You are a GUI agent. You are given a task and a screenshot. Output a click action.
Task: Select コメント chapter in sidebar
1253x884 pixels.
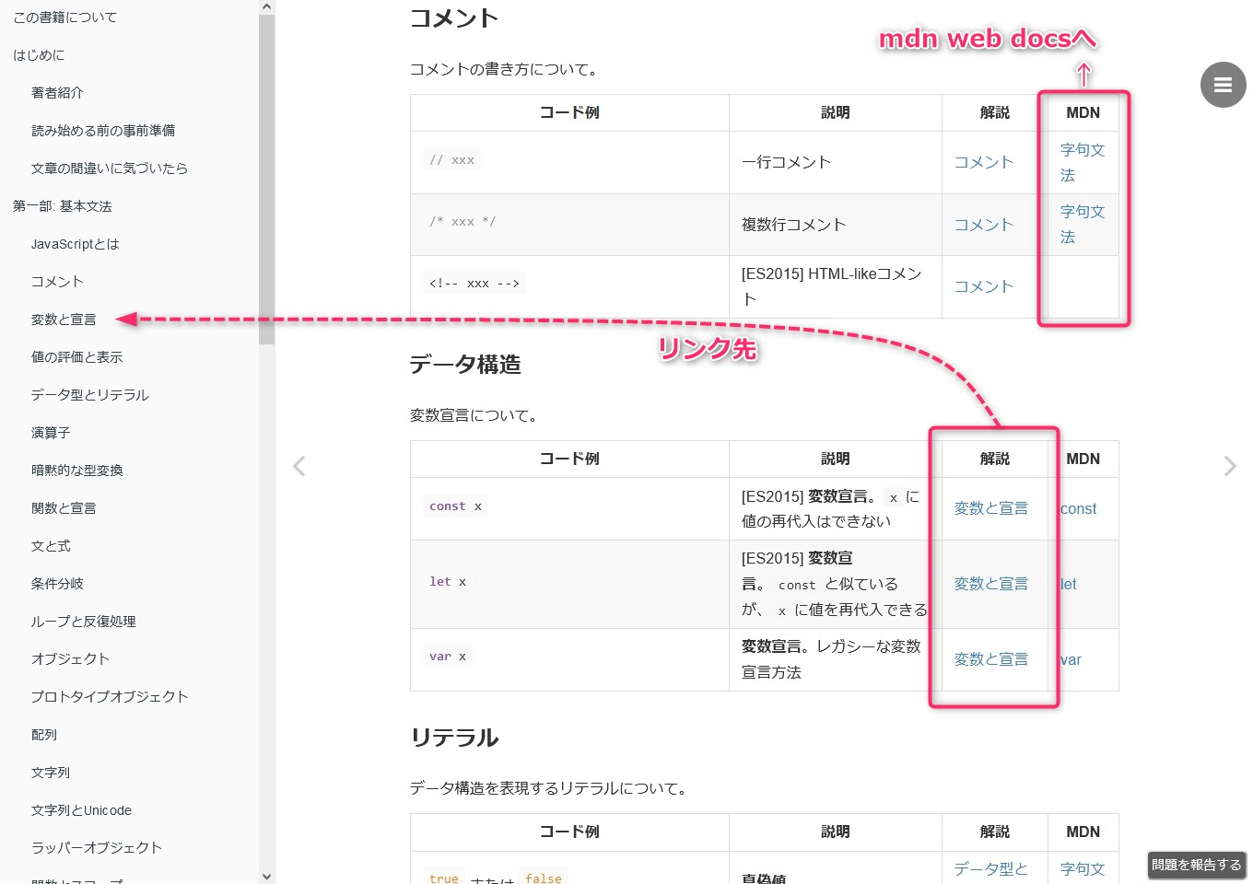(x=57, y=282)
